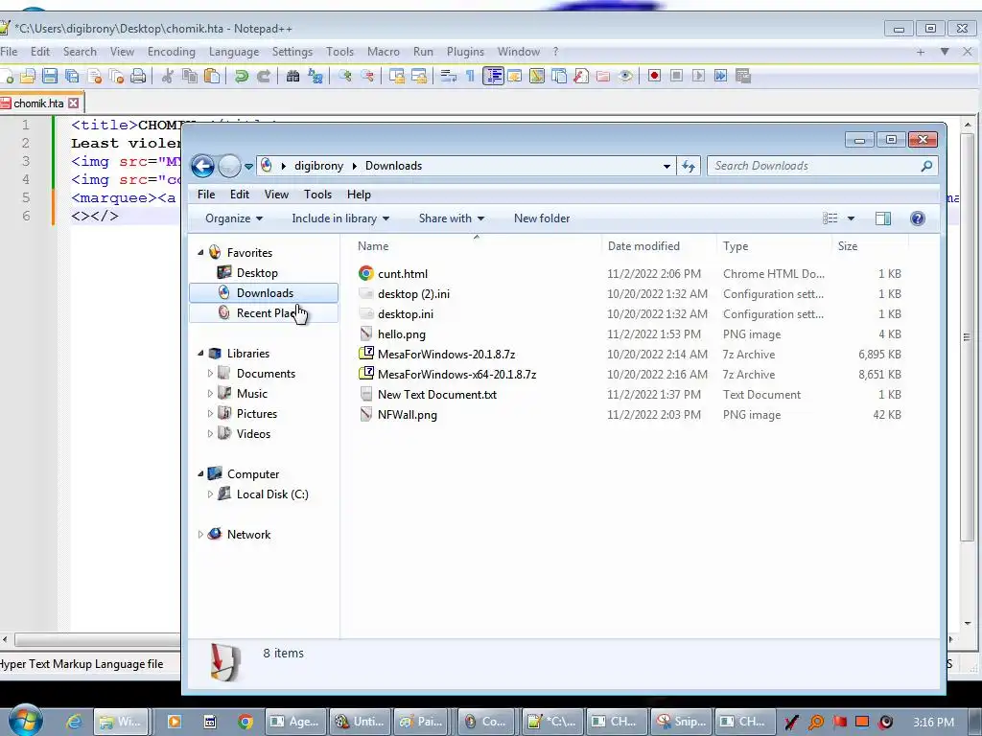Click the Notepad++ vertical scrollbar

[x=967, y=336]
